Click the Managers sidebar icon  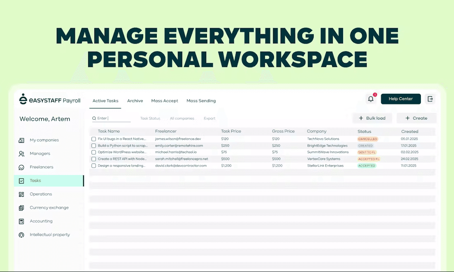[22, 154]
